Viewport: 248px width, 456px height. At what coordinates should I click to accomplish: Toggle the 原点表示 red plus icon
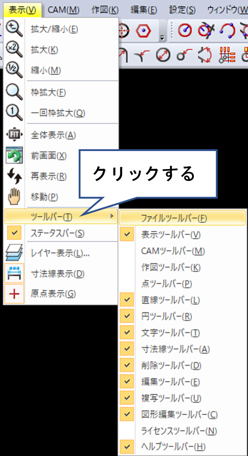pos(14,294)
